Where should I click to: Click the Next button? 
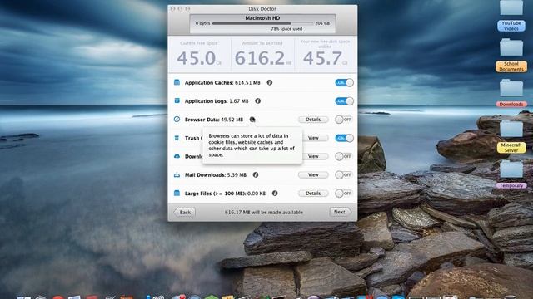tap(340, 212)
